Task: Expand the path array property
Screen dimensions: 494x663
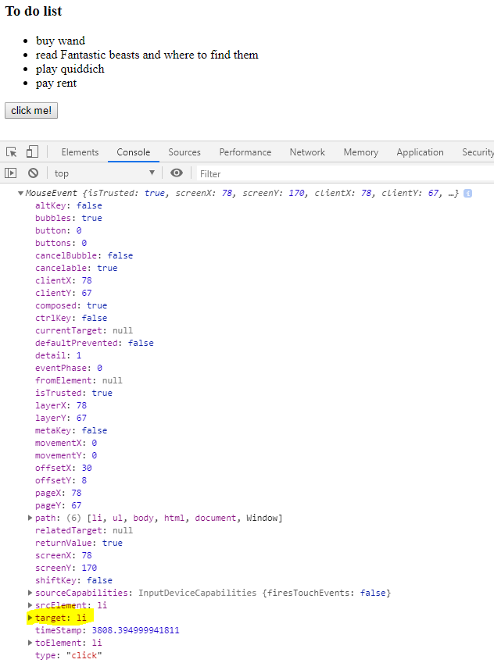Action: [x=30, y=518]
